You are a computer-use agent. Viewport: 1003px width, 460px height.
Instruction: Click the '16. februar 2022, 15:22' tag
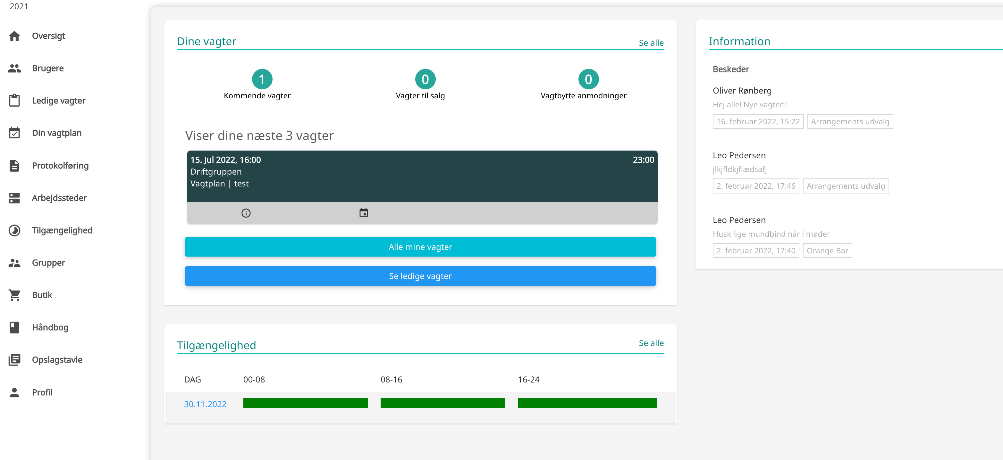758,122
